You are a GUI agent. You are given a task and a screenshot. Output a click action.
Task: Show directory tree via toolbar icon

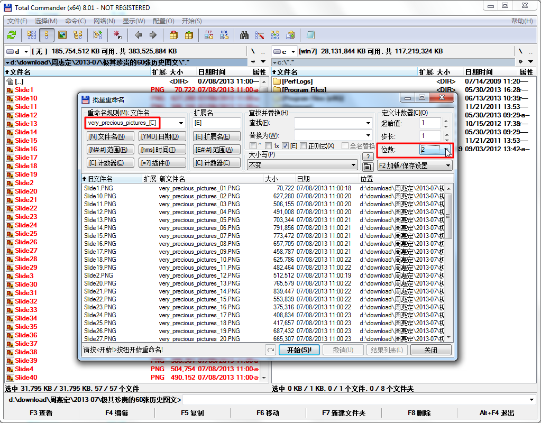click(x=78, y=35)
